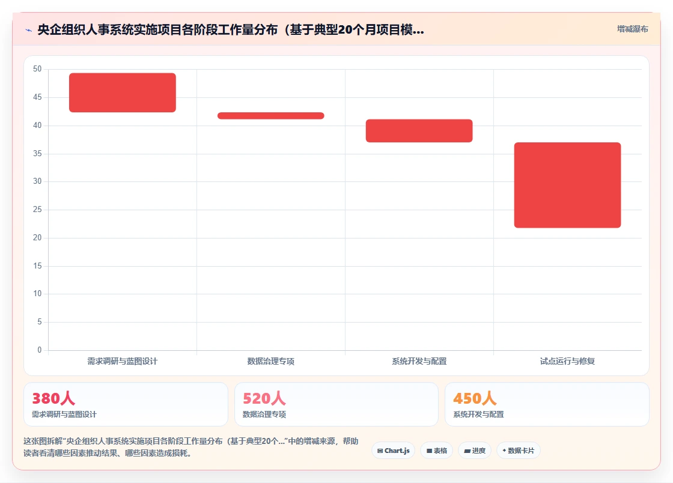Click the x-axis label 系统开发与配置
This screenshot has height=483, width=673.
(x=419, y=361)
